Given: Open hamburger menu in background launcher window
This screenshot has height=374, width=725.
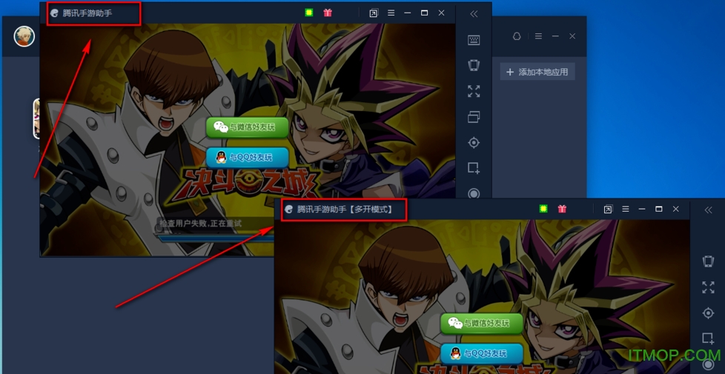Looking at the screenshot, I should [x=538, y=36].
